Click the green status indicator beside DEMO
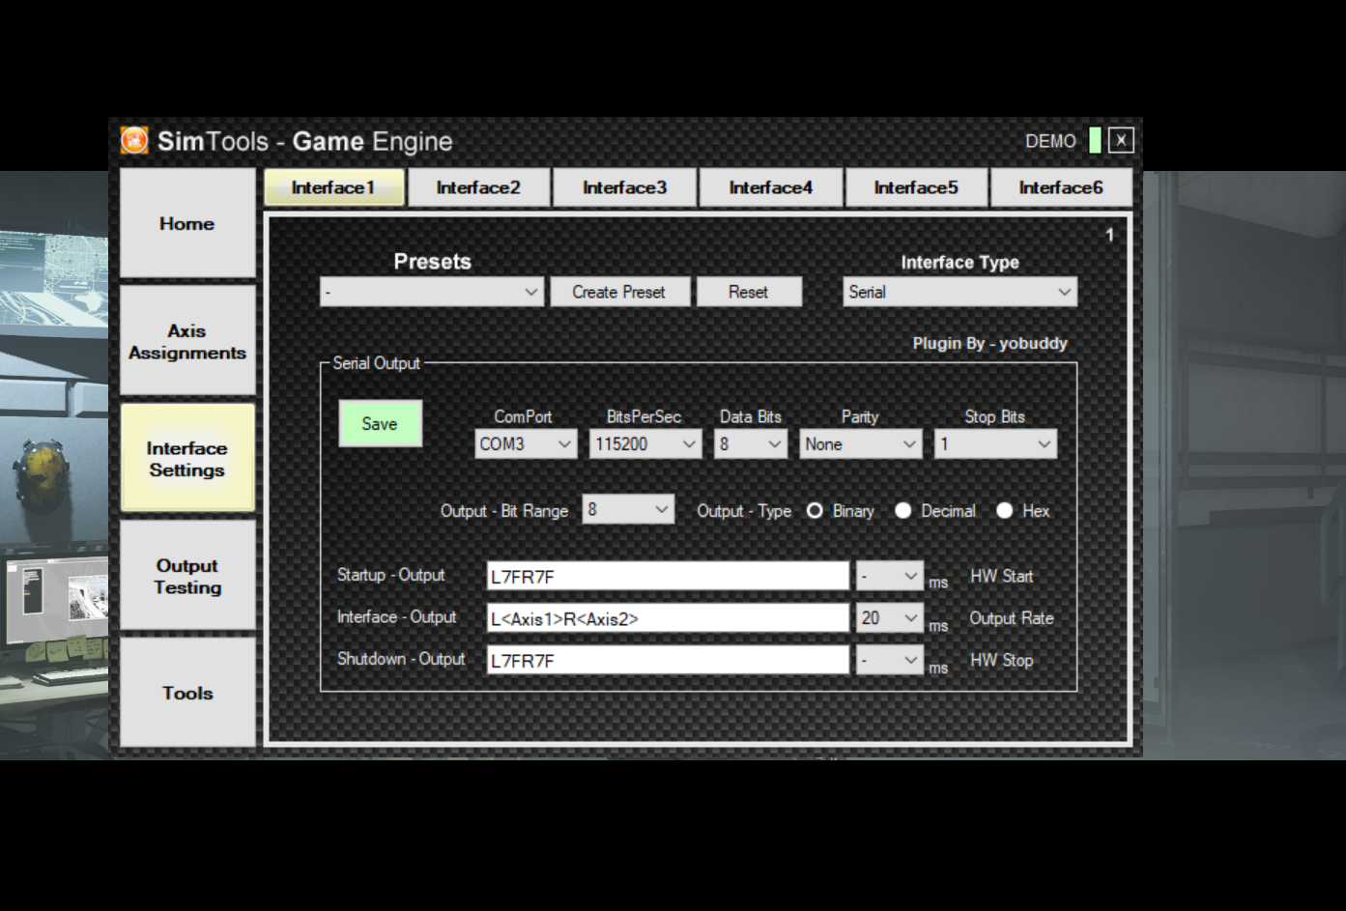Viewport: 1346px width, 911px height. coord(1095,140)
